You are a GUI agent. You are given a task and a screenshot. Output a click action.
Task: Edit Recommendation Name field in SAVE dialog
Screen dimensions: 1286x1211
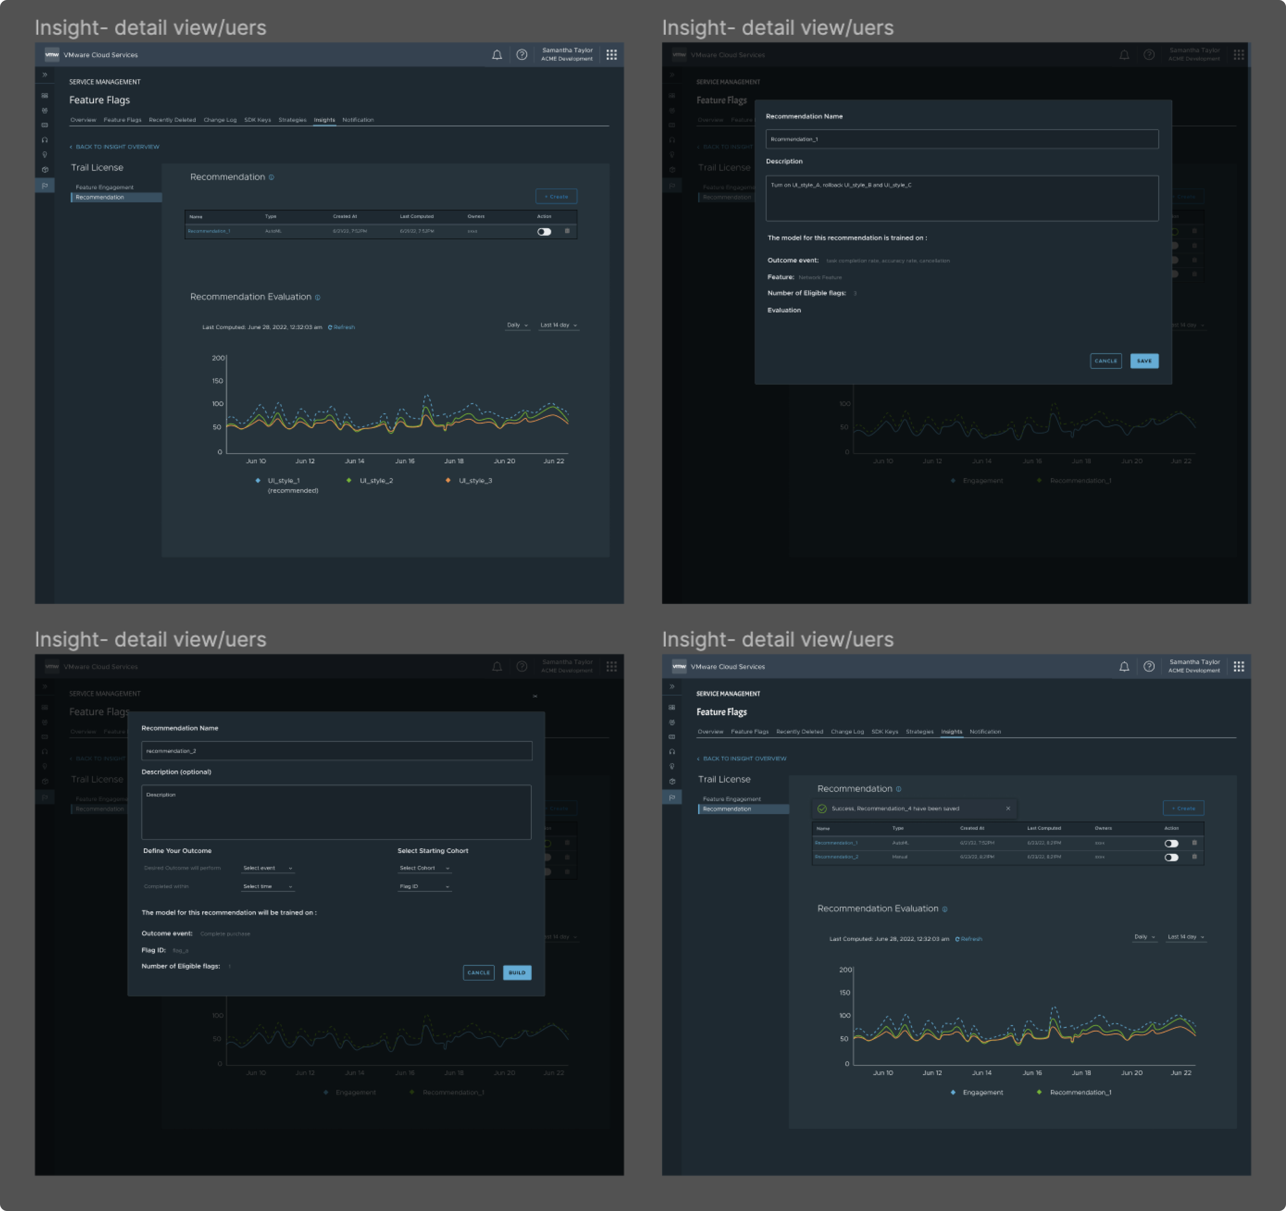(962, 139)
